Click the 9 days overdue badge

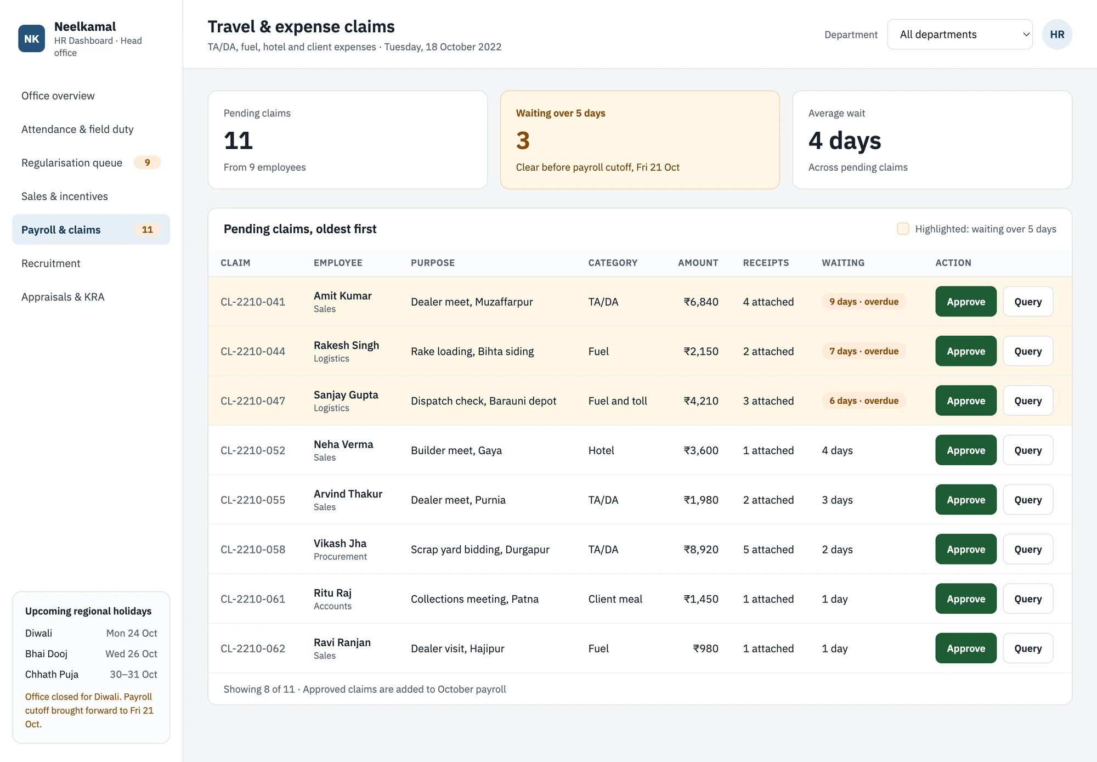point(864,302)
